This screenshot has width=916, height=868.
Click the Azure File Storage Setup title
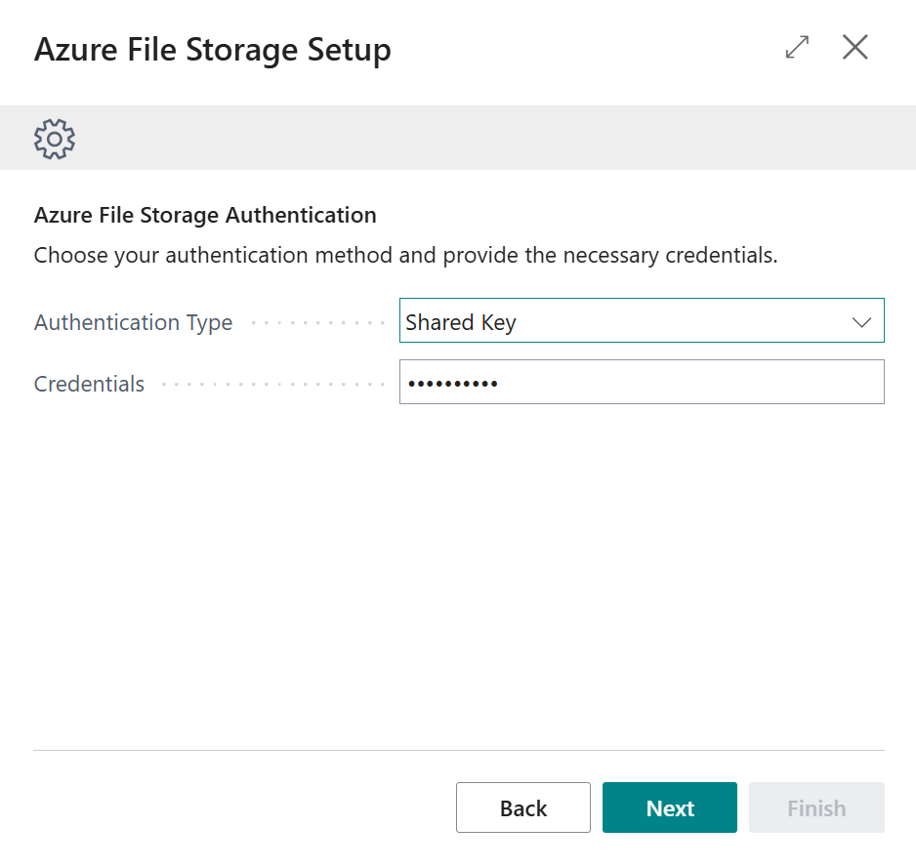pos(212,49)
